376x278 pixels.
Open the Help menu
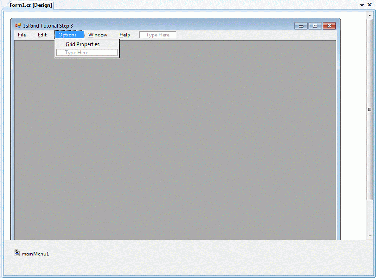pos(125,35)
